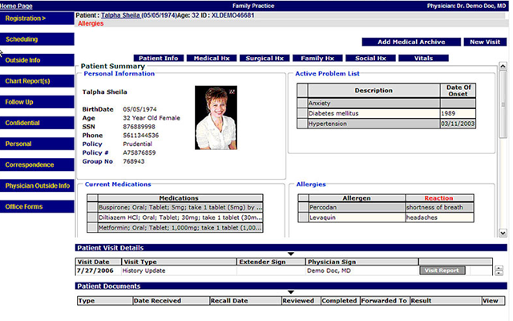Screen dimensions: 513x321
Task: Click Add Medical Archive button
Action: point(411,42)
